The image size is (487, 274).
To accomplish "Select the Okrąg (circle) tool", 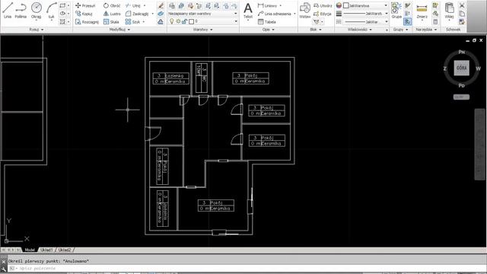I will coord(36,10).
